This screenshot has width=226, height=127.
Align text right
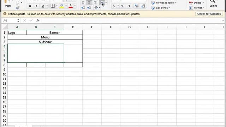tap(95, 2)
